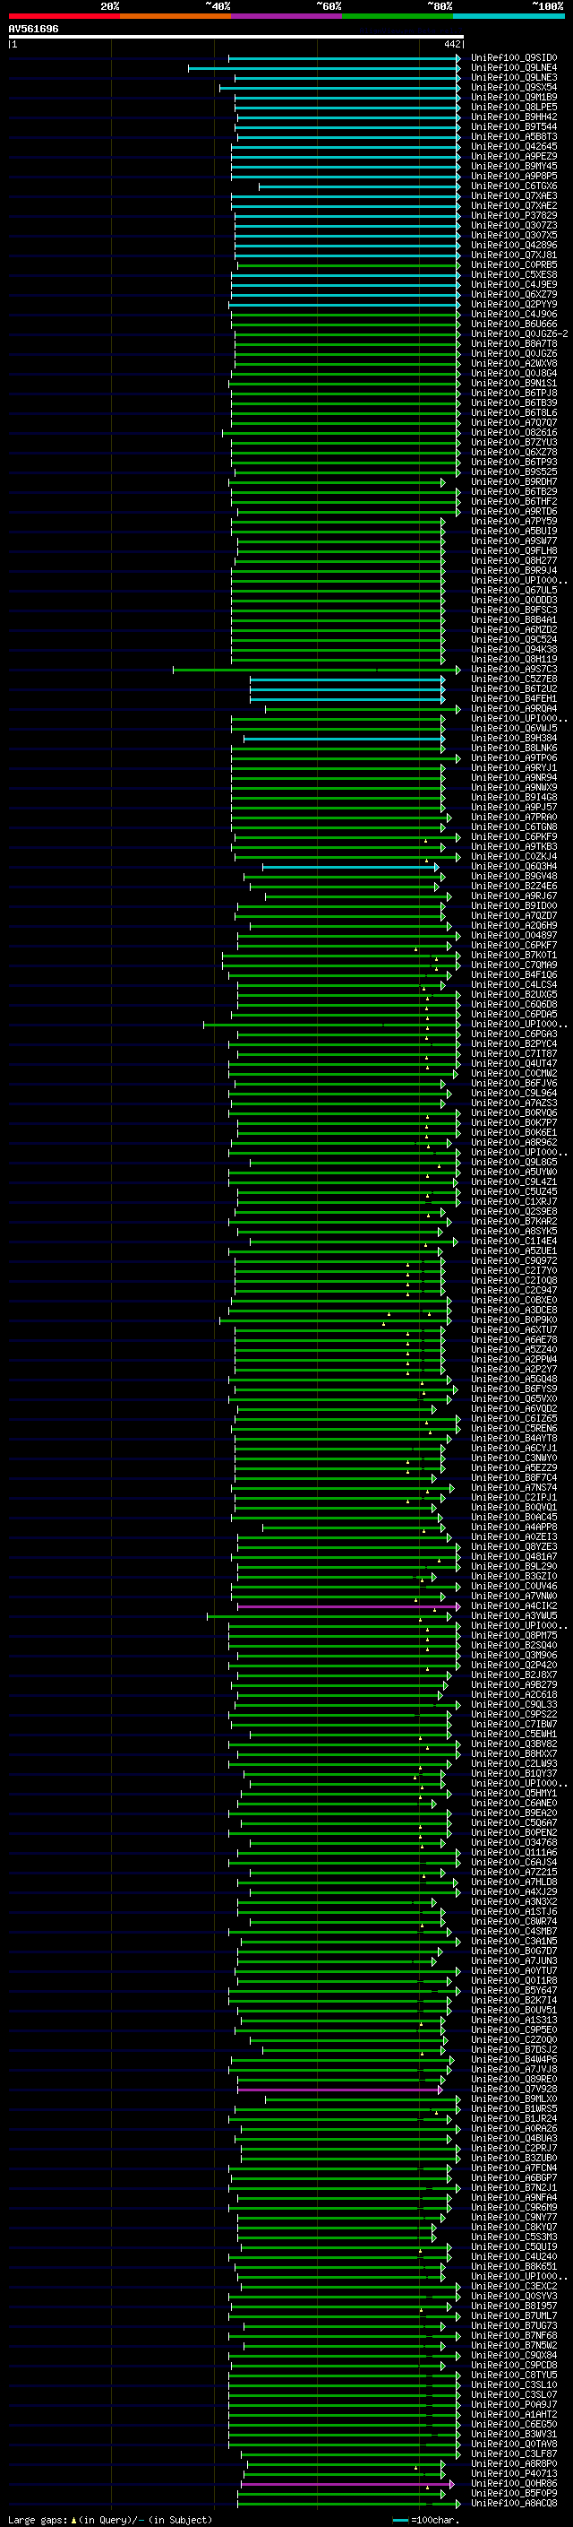This screenshot has height=2527, width=573.
Task: Click the UniRef100_B5F0P9 label
Action: 514,2493
